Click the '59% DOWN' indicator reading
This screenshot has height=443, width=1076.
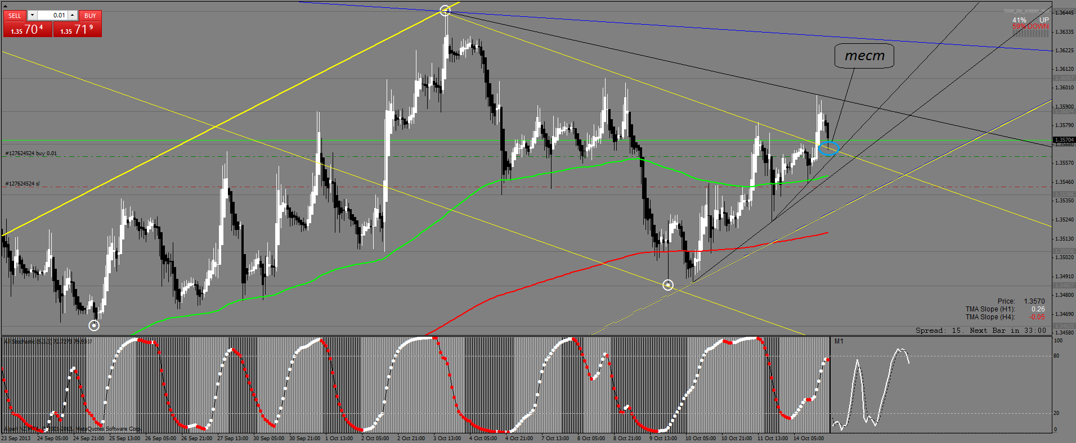click(1030, 26)
